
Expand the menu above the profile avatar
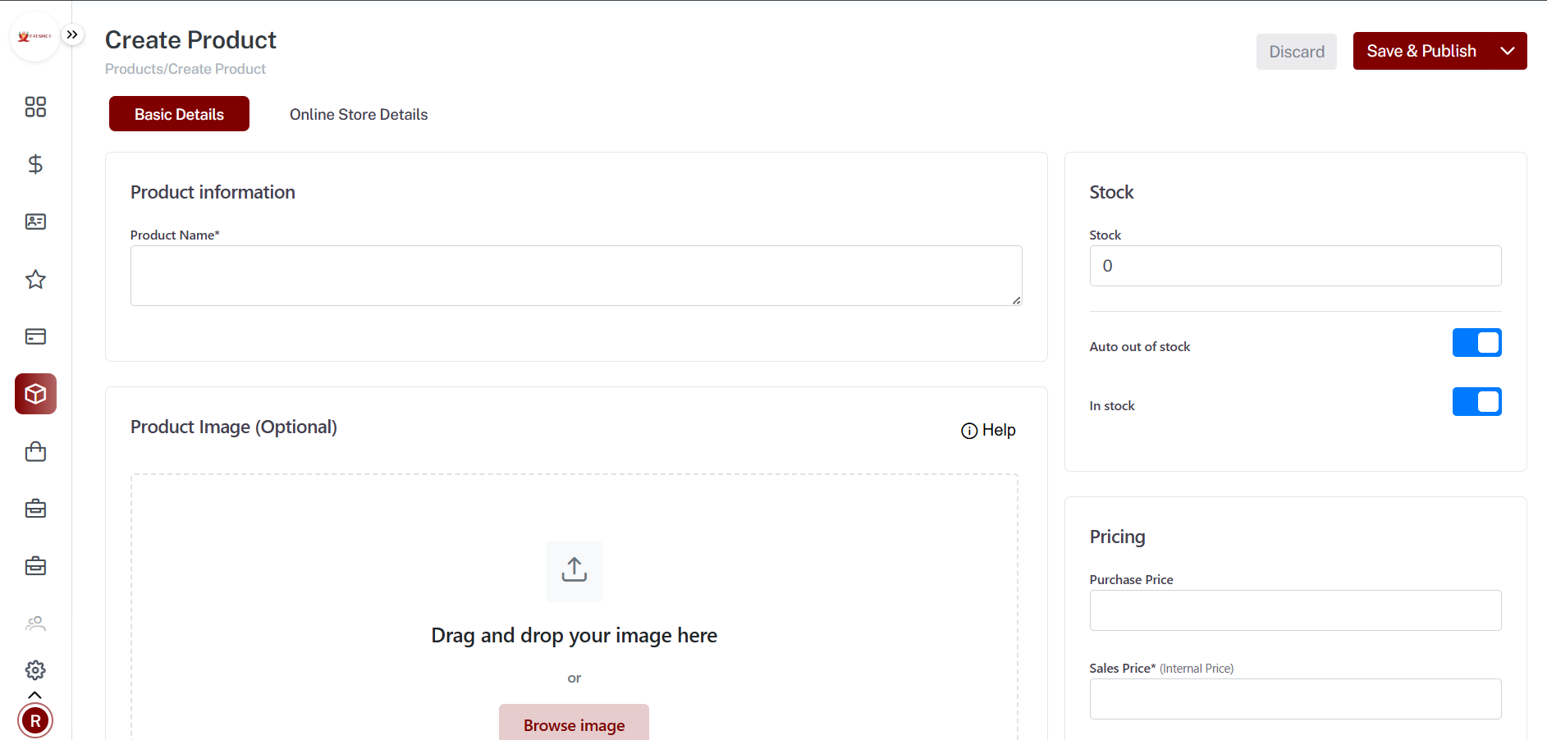point(35,695)
